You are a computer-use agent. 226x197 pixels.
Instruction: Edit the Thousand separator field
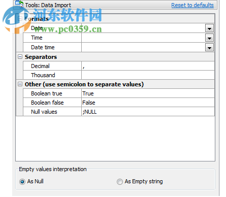tap(148, 75)
